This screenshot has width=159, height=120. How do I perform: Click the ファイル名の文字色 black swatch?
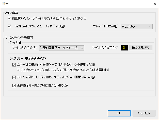(124, 48)
